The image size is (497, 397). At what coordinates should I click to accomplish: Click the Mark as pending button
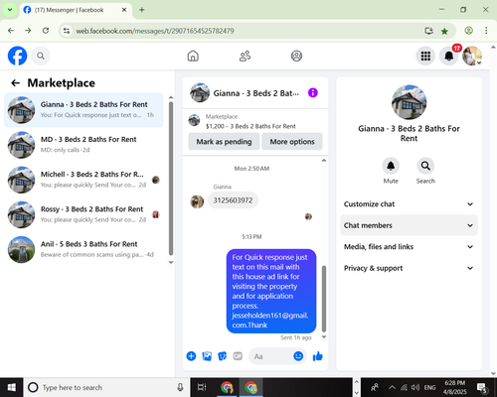[x=224, y=142]
